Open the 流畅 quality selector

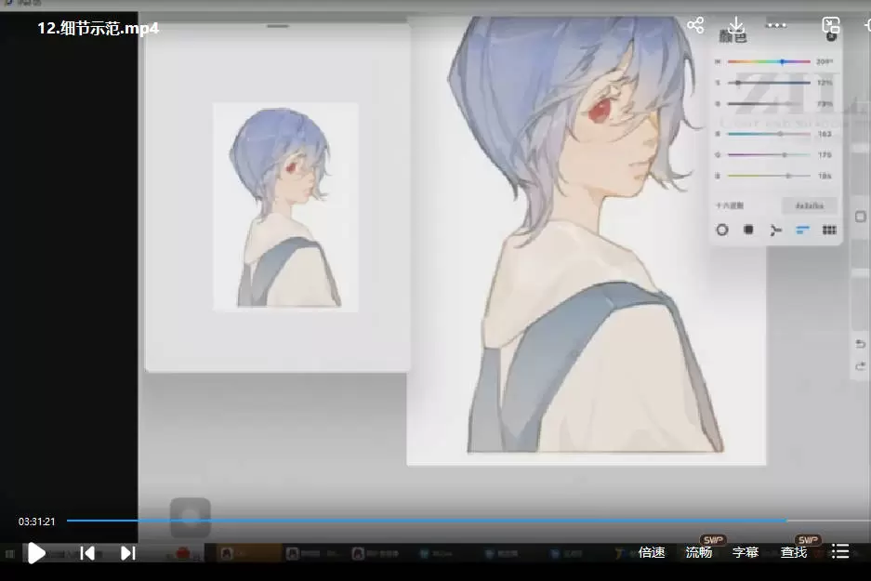(699, 552)
